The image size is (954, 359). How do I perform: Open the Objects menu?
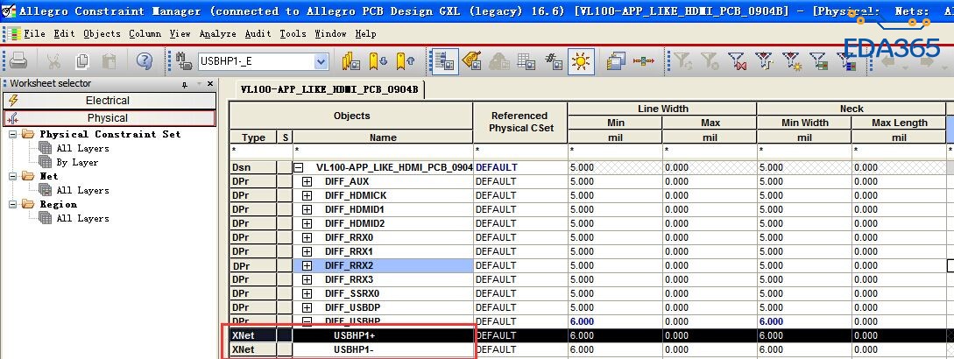(102, 34)
